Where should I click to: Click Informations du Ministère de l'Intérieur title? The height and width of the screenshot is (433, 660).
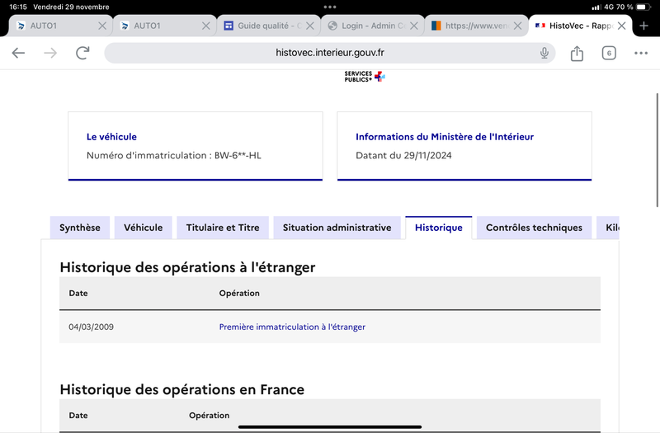445,137
